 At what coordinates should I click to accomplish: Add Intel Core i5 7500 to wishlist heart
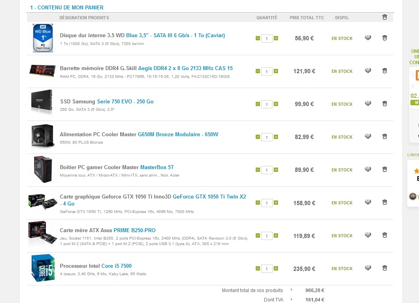(x=368, y=268)
